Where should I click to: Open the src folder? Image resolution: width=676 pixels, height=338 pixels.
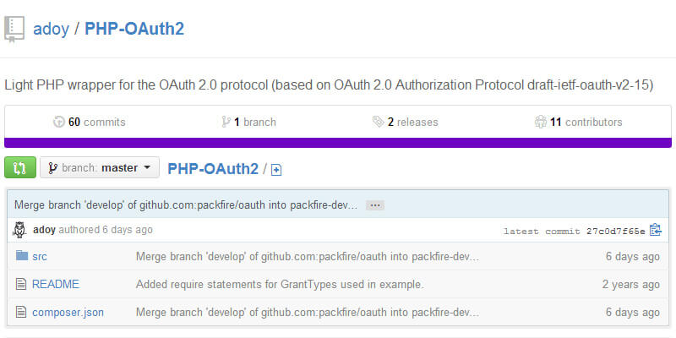coord(40,256)
